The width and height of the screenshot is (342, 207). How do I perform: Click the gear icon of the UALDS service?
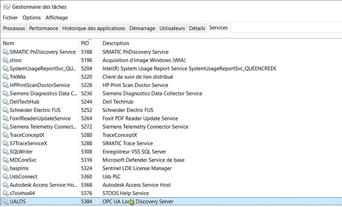pos(5,202)
